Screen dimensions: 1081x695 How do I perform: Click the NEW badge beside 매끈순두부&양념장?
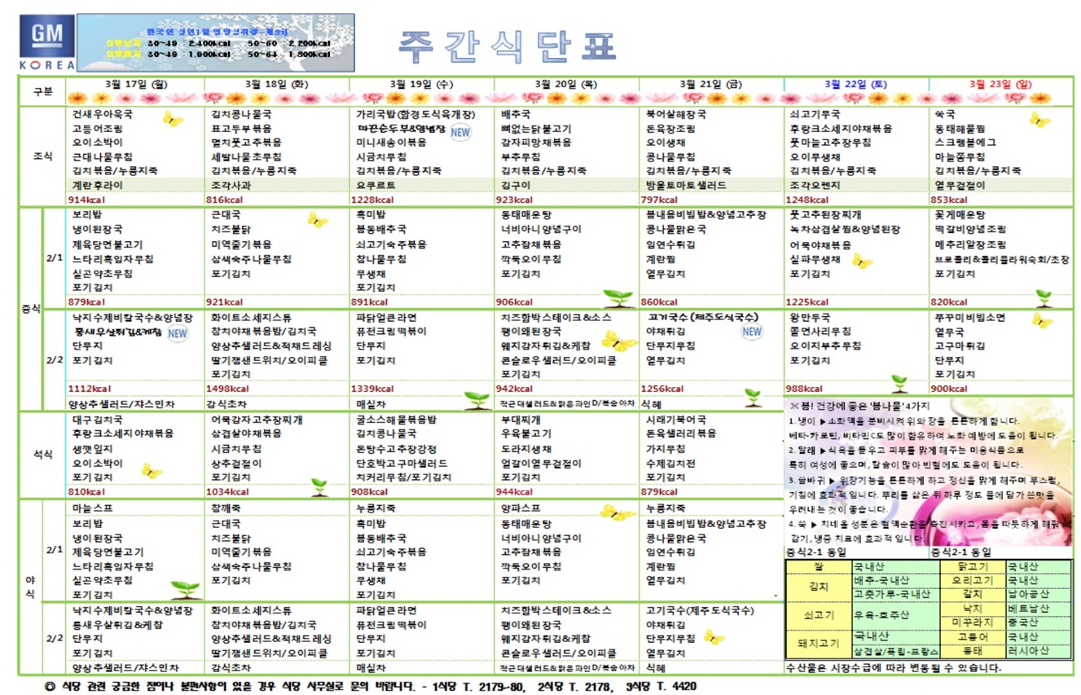460,132
